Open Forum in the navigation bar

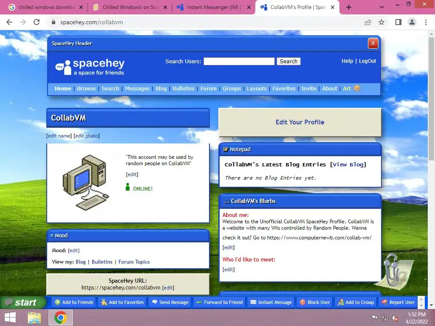[208, 88]
